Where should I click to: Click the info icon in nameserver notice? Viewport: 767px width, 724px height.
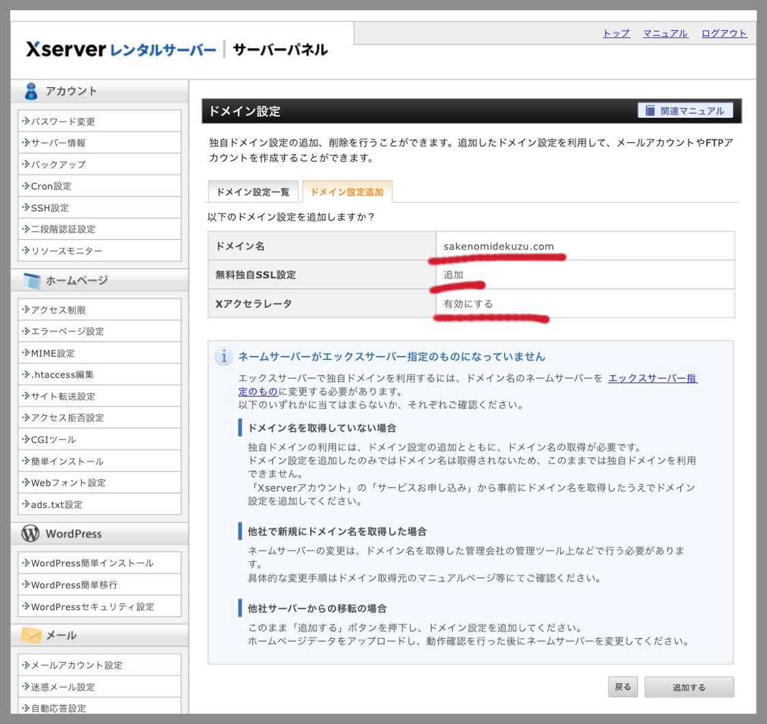pyautogui.click(x=224, y=357)
